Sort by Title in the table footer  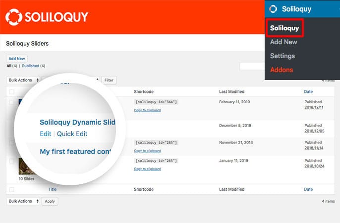point(52,189)
